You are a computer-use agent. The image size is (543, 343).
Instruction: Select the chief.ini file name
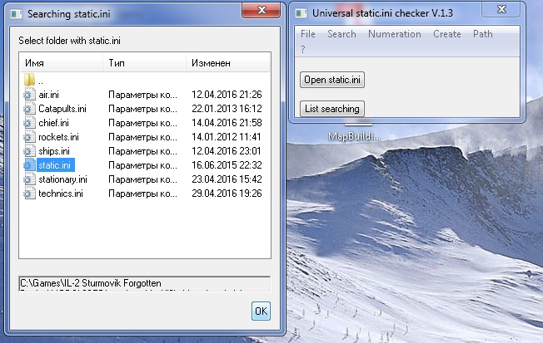[53, 123]
